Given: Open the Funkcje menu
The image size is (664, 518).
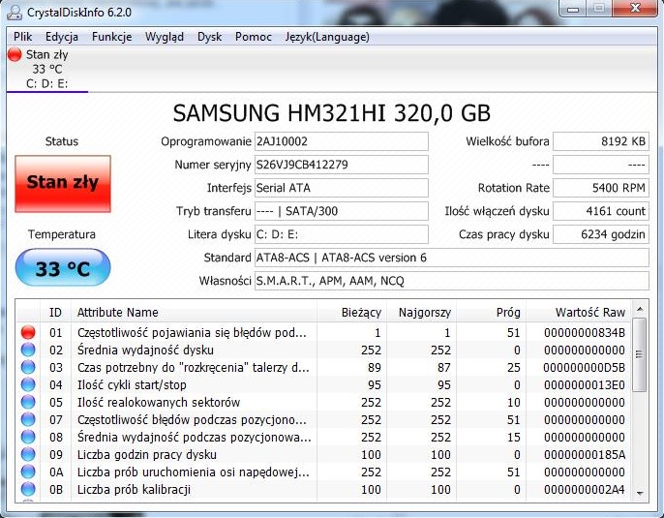Looking at the screenshot, I should 112,37.
